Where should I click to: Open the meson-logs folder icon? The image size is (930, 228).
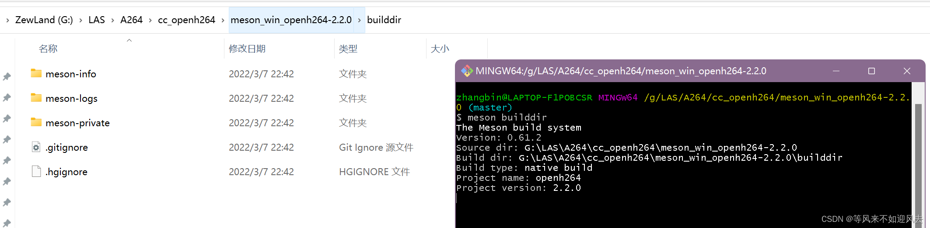click(36, 98)
